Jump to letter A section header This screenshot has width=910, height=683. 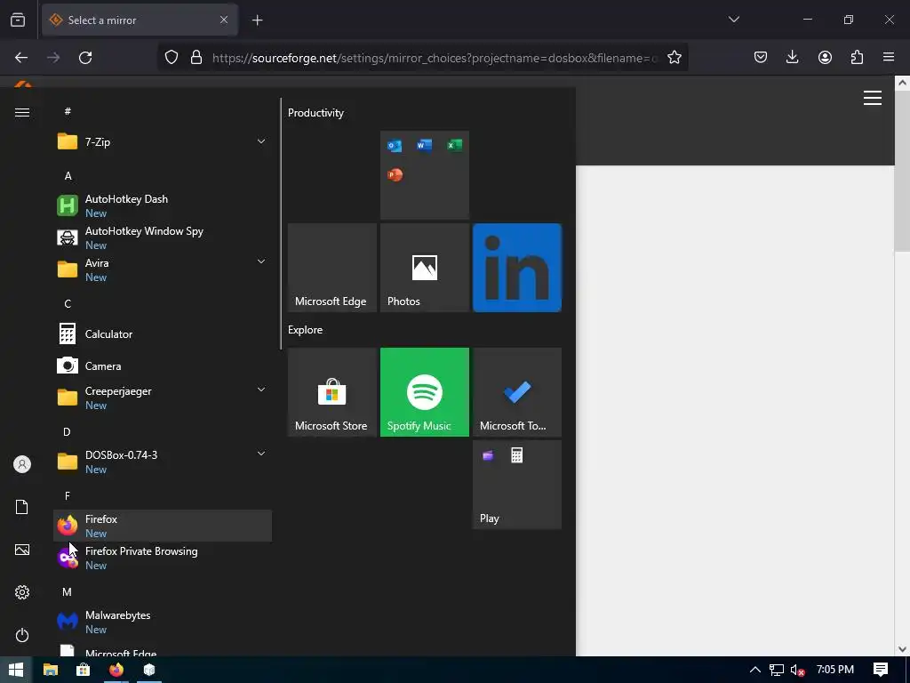pyautogui.click(x=68, y=176)
